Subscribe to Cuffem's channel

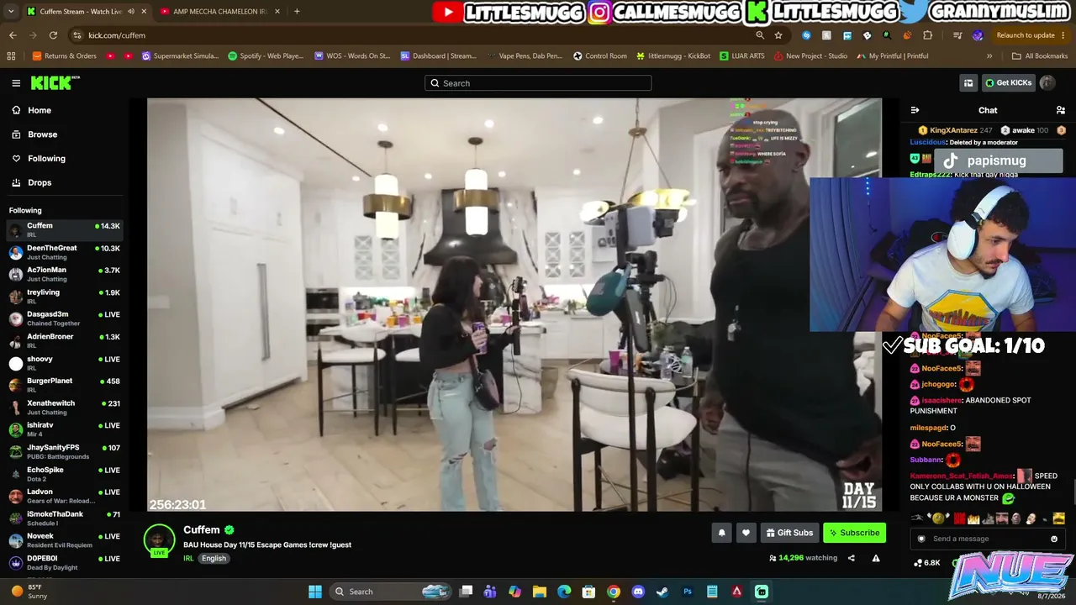click(x=854, y=533)
